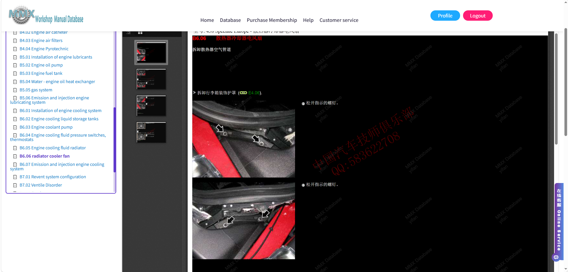Select the fourth page thumbnail
This screenshot has width=568, height=272.
[x=151, y=132]
